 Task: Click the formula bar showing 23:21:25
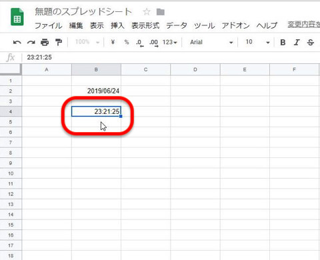(x=171, y=57)
